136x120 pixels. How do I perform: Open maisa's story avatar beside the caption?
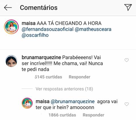11,27
